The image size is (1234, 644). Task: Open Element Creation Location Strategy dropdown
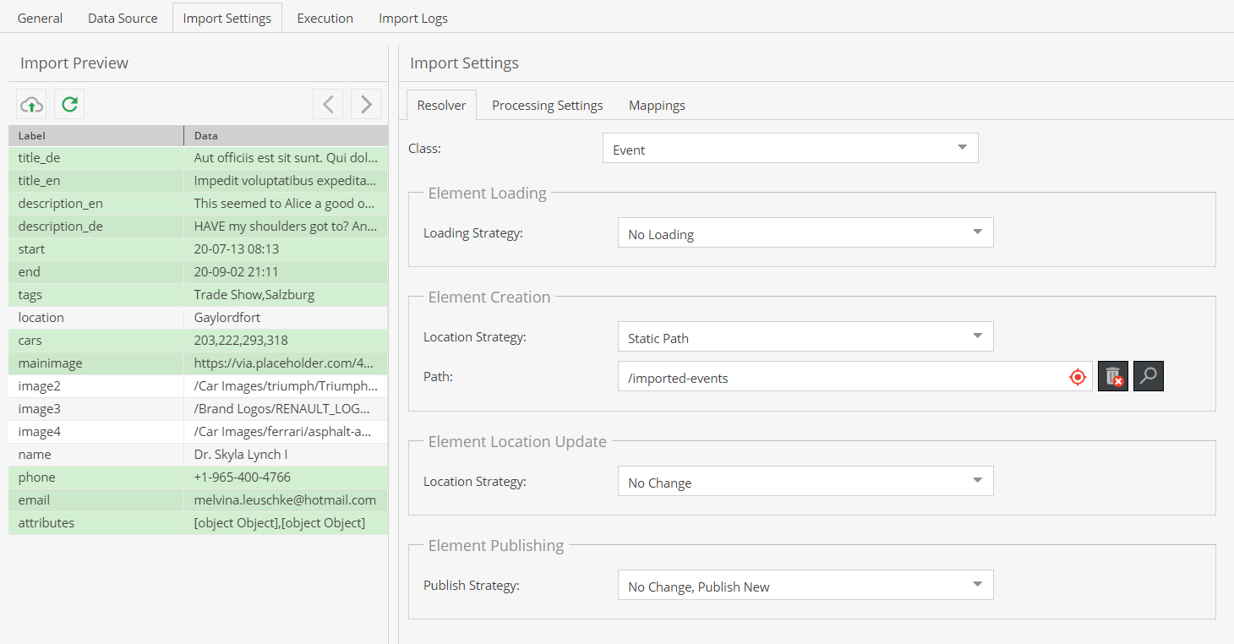tap(805, 337)
